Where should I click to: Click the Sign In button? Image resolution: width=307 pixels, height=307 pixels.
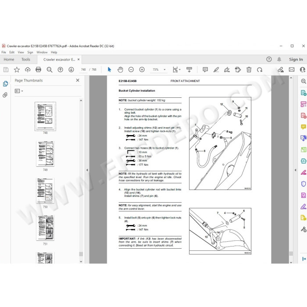click(296, 59)
